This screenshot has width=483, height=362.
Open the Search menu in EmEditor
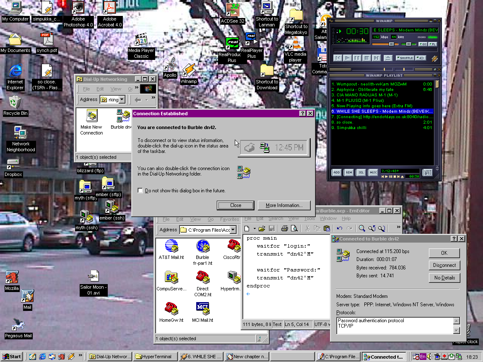[275, 218]
